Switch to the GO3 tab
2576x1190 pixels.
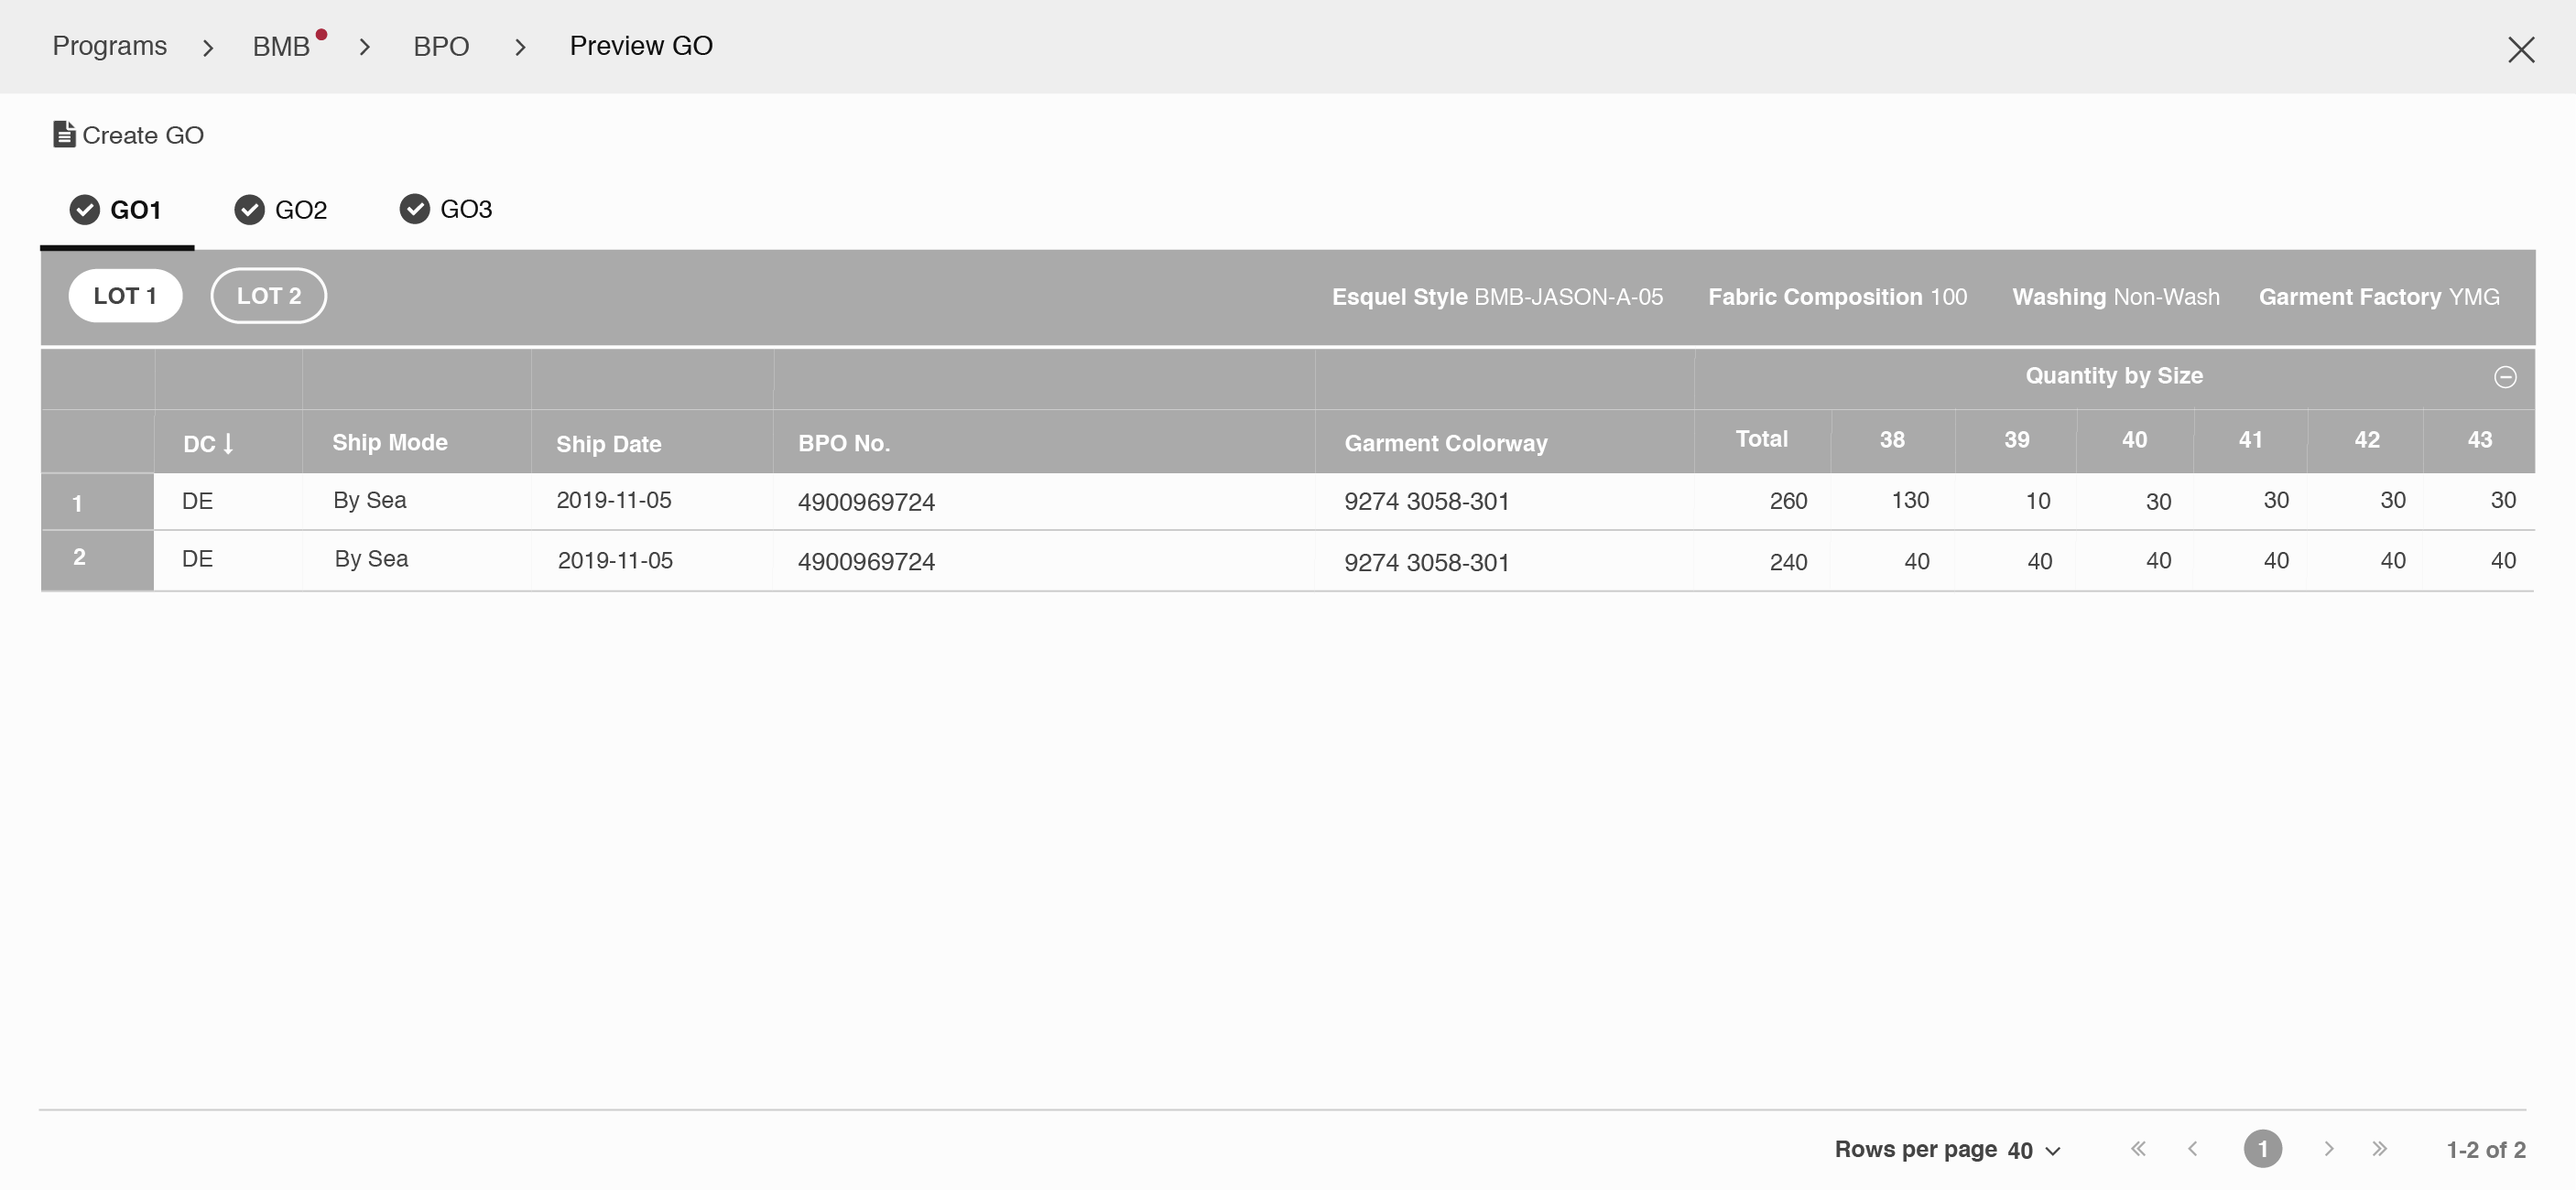click(465, 209)
